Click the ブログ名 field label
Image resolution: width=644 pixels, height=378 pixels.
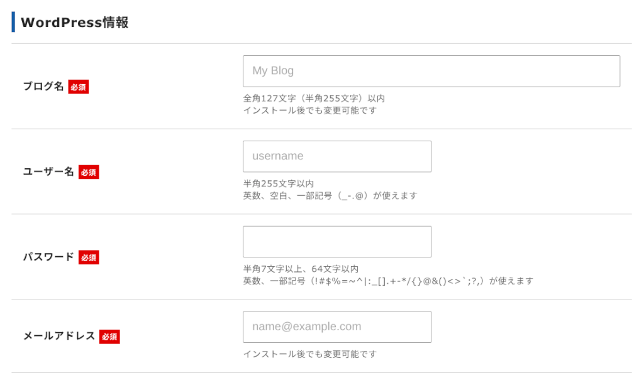coord(43,87)
